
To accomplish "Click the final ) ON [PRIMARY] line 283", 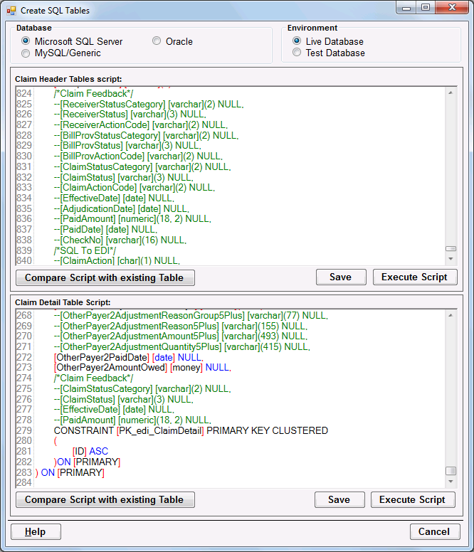I will 70,472.
